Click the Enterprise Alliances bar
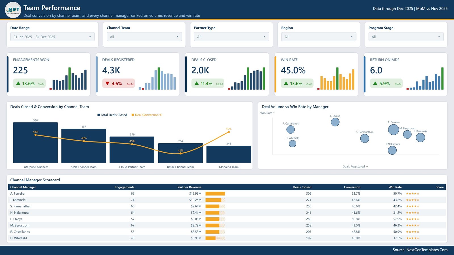Image resolution: width=454 pixels, height=255 pixels. tap(35, 143)
